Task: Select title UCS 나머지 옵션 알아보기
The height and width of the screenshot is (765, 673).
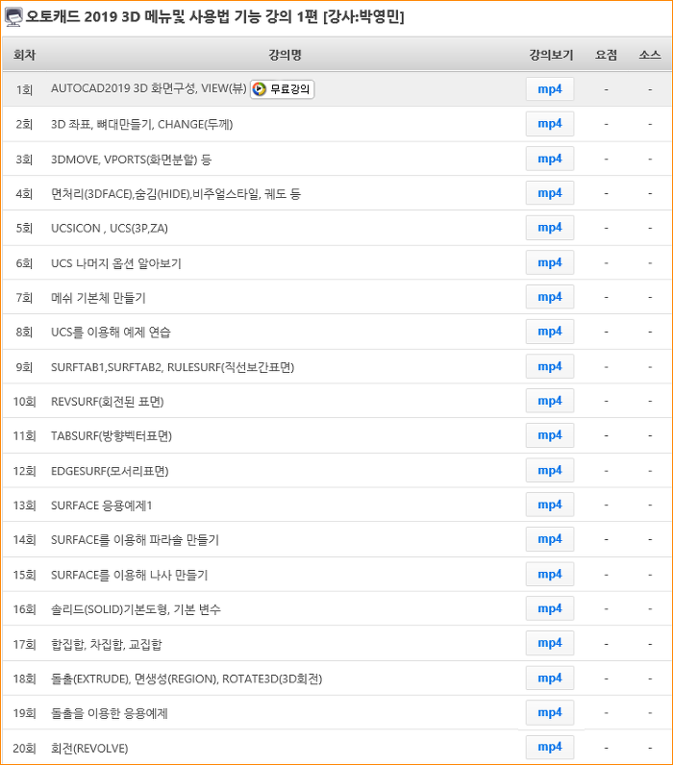Action: click(x=116, y=263)
